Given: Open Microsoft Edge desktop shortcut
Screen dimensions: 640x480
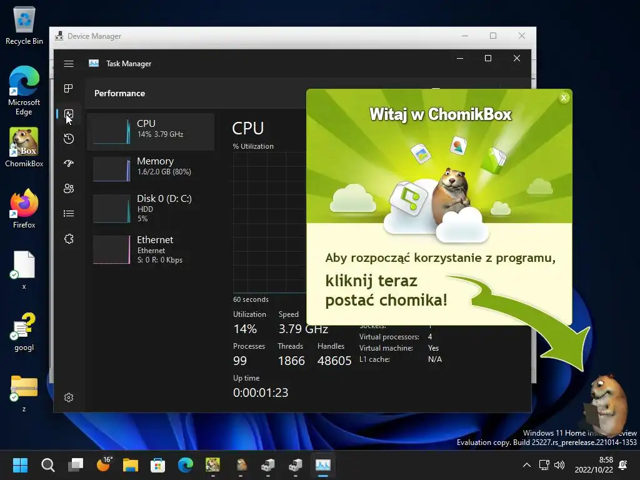Looking at the screenshot, I should tap(24, 91).
